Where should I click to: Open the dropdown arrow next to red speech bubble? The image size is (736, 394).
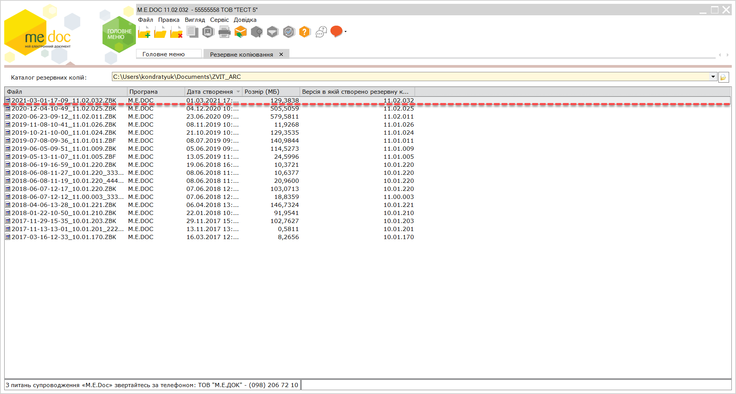click(x=345, y=32)
